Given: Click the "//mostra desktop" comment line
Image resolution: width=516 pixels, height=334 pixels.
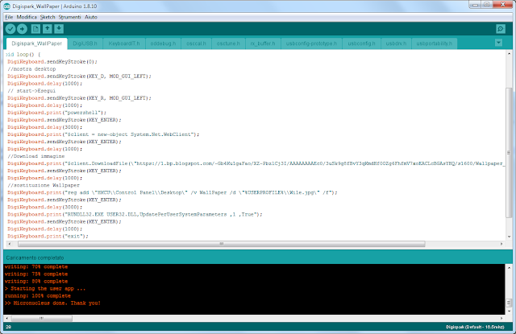Looking at the screenshot, I should coord(32,69).
